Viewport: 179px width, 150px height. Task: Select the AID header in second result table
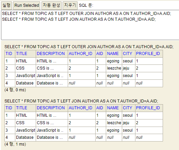pyautogui.click(x=101, y=108)
